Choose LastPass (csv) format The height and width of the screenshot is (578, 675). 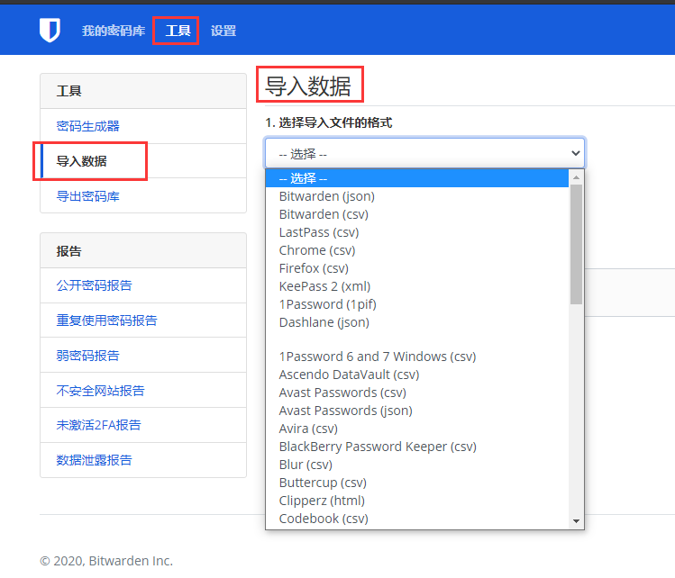416,232
